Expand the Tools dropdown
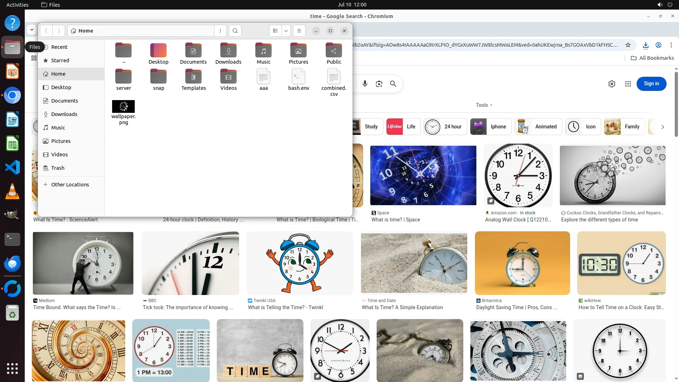679x382 pixels. [x=484, y=105]
